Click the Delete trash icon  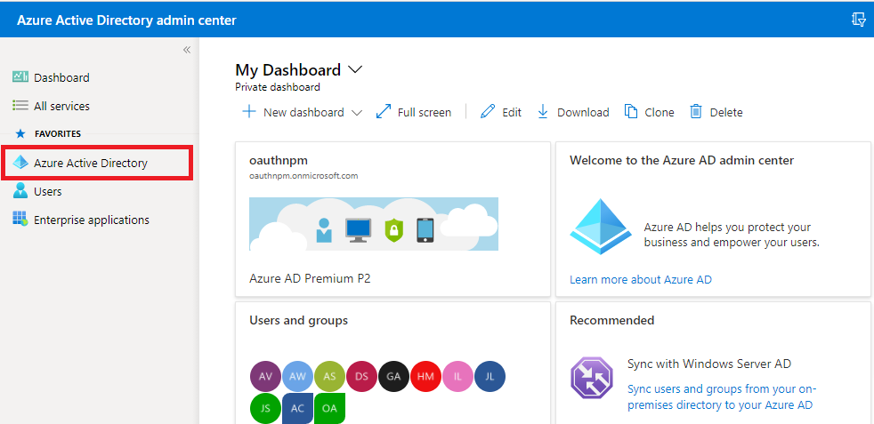click(x=696, y=112)
